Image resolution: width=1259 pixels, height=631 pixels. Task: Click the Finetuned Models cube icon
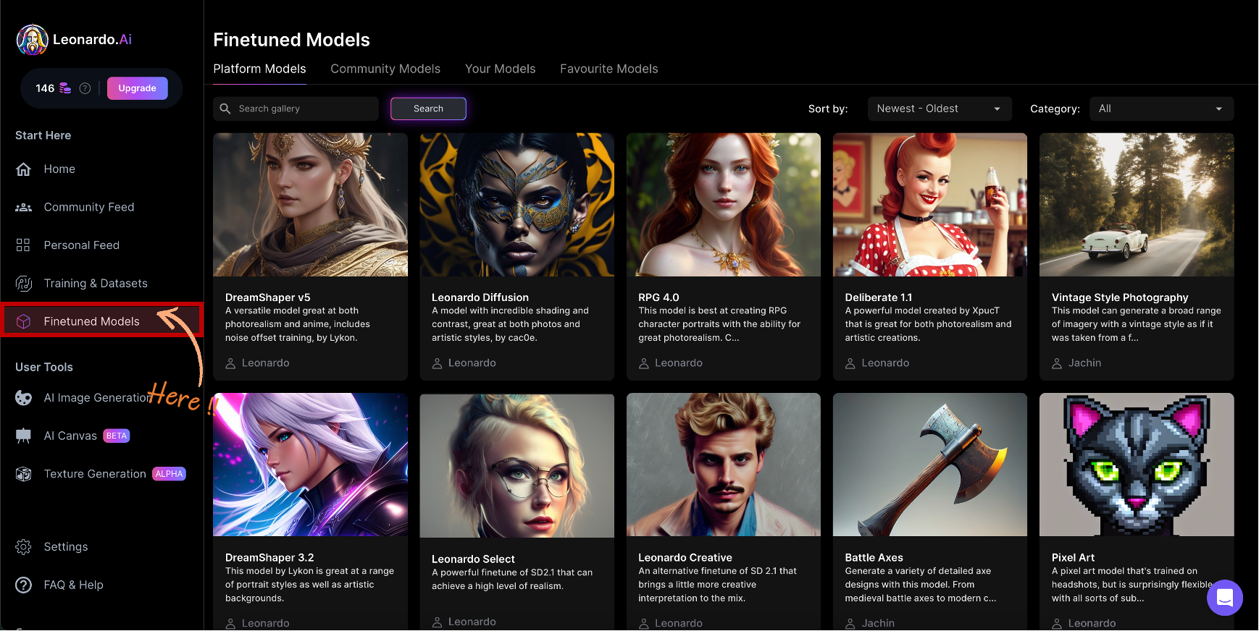pyautogui.click(x=24, y=321)
